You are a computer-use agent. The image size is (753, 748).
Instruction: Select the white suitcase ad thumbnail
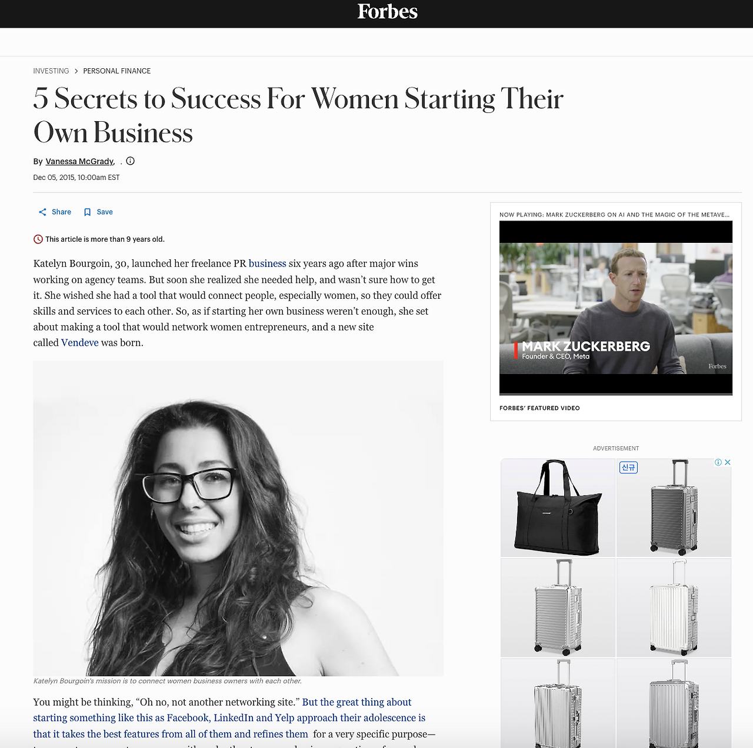coord(674,607)
